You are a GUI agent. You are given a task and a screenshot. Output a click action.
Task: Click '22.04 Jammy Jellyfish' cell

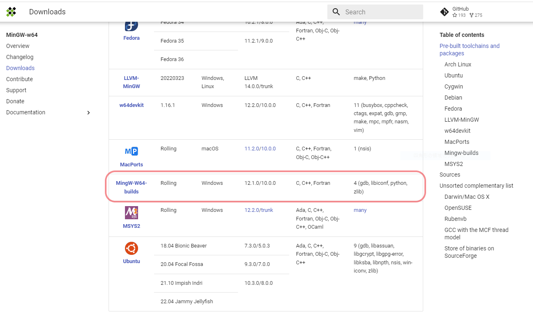187,302
